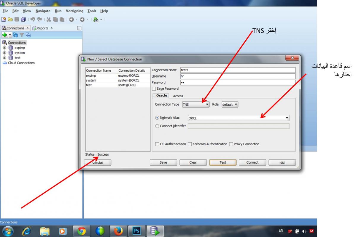Click the New document toolbar icon
The height and width of the screenshot is (237, 356).
click(x=4, y=20)
